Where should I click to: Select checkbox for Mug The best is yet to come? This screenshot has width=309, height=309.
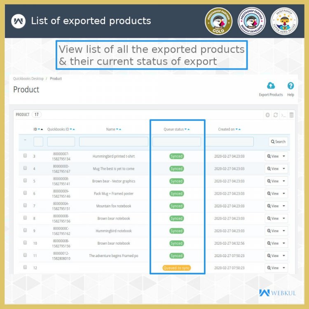[x=25, y=168]
